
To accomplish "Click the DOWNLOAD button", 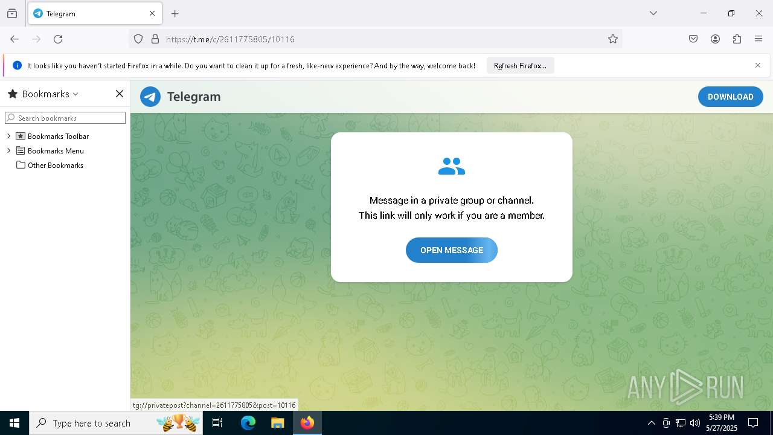I will [731, 97].
